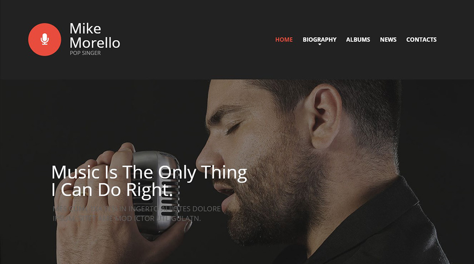The image size is (474, 264).
Task: Open the Biography menu item
Action: (319, 40)
